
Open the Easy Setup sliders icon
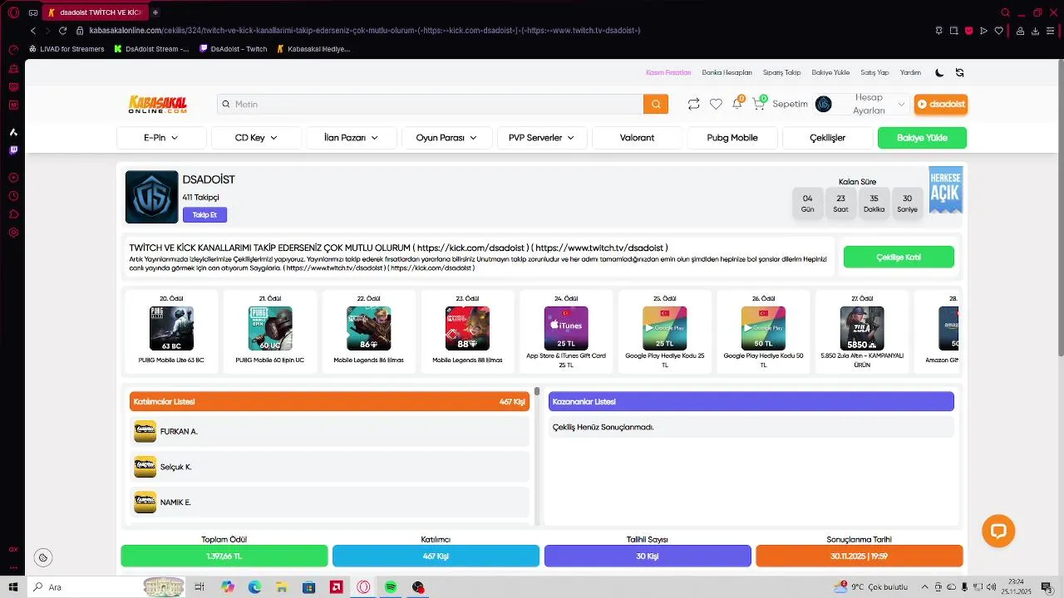(1050, 31)
